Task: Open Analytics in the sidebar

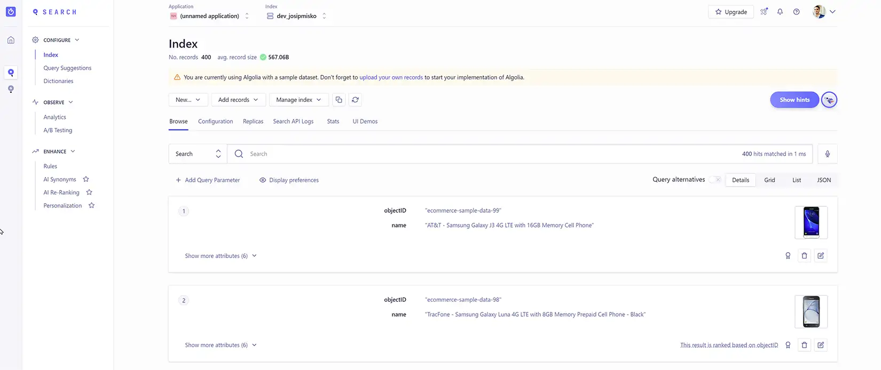Action: [55, 117]
